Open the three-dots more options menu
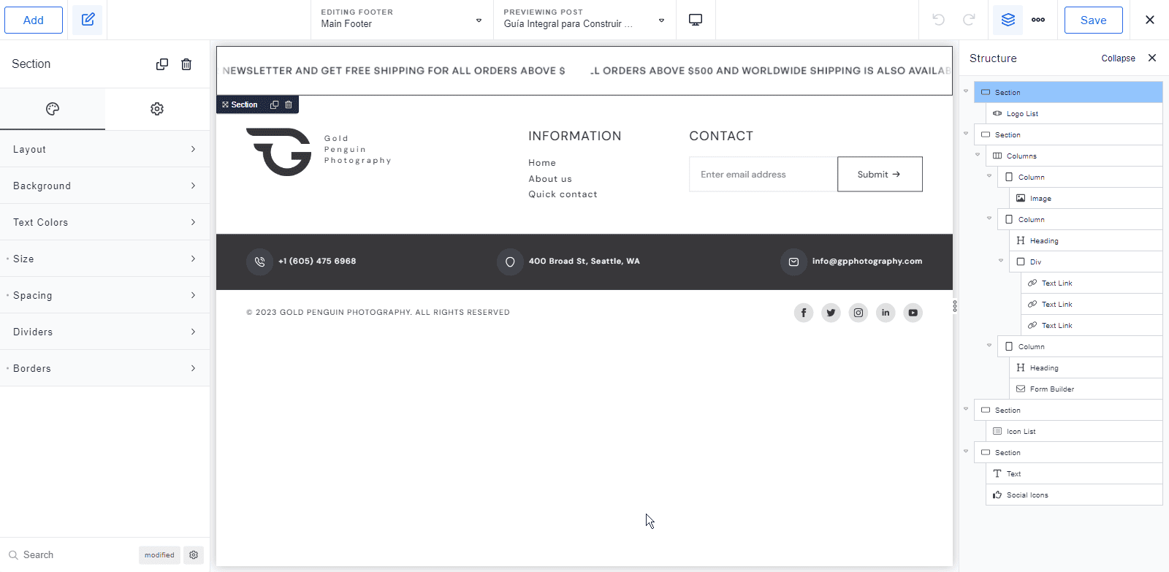This screenshot has height=572, width=1169. tap(1038, 20)
